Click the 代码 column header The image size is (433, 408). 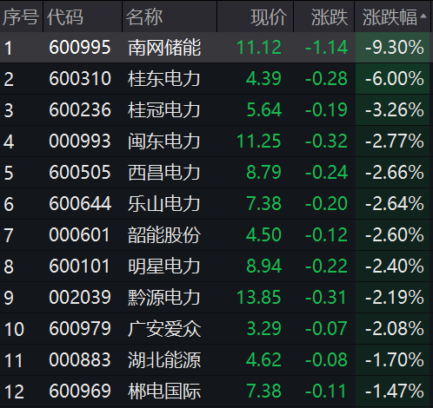(83, 16)
